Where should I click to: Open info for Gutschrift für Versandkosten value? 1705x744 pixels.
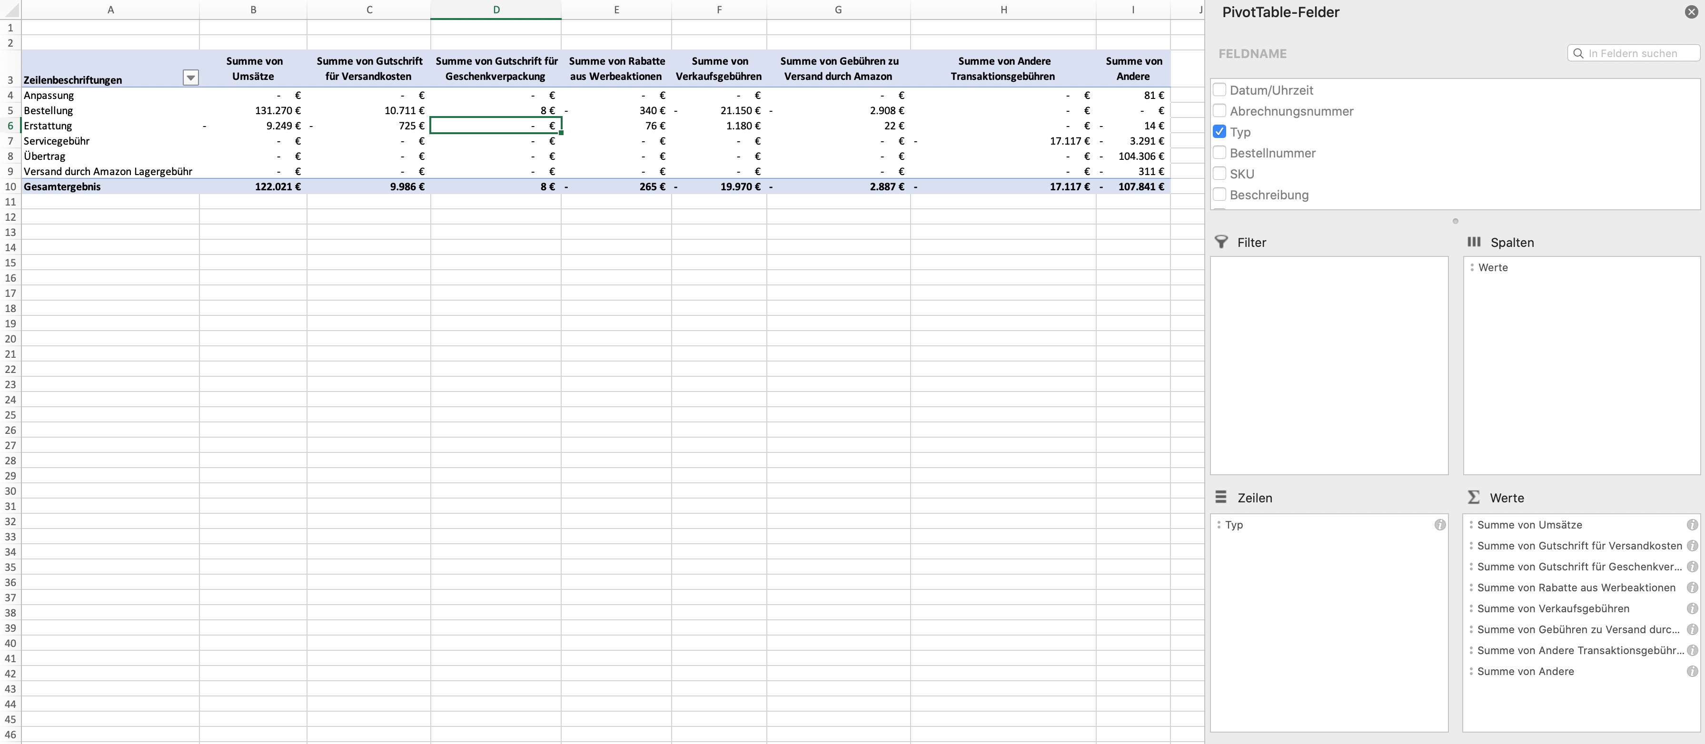coord(1693,546)
